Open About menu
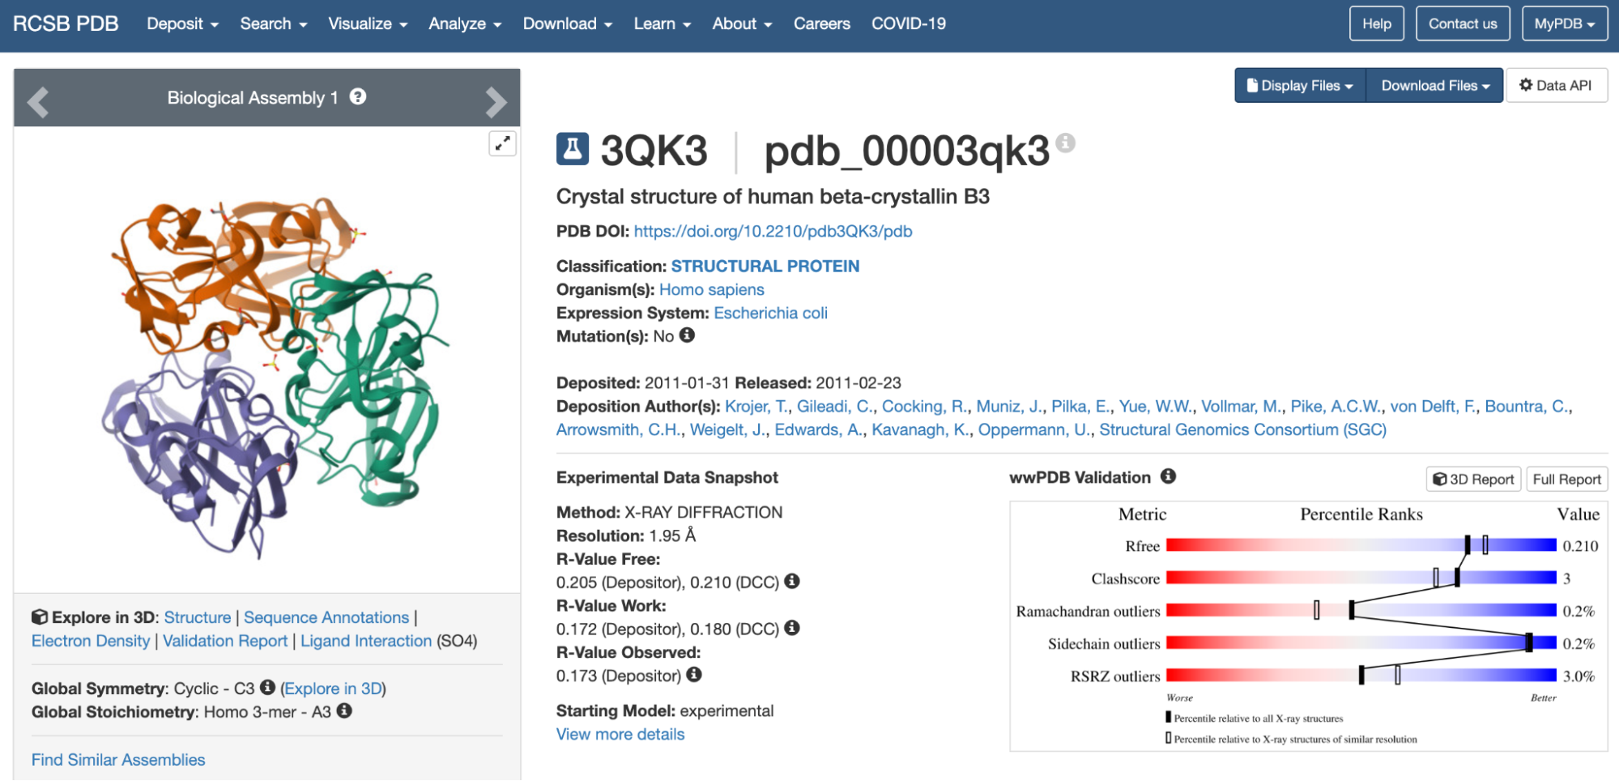 tap(742, 24)
